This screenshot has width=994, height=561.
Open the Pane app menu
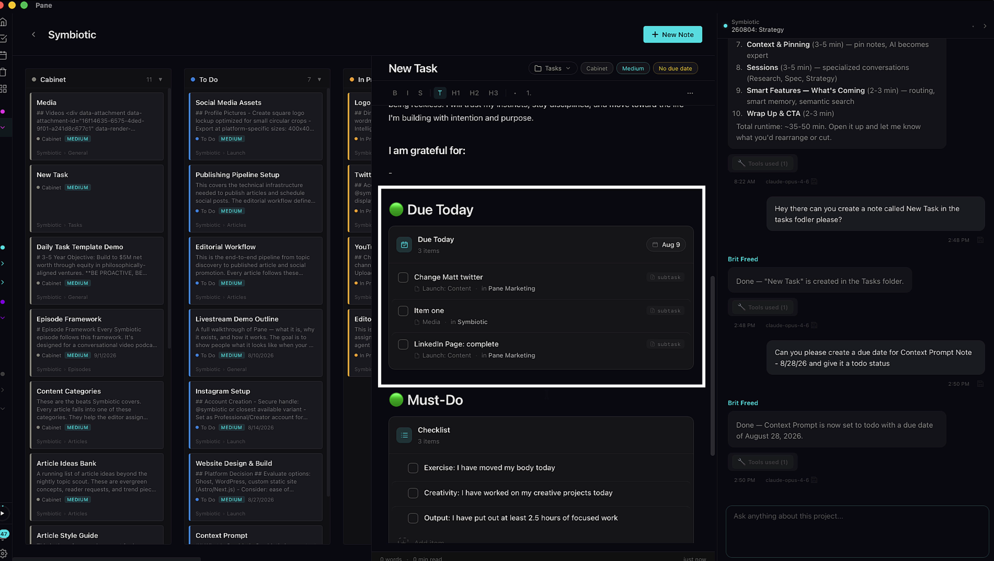click(x=44, y=5)
